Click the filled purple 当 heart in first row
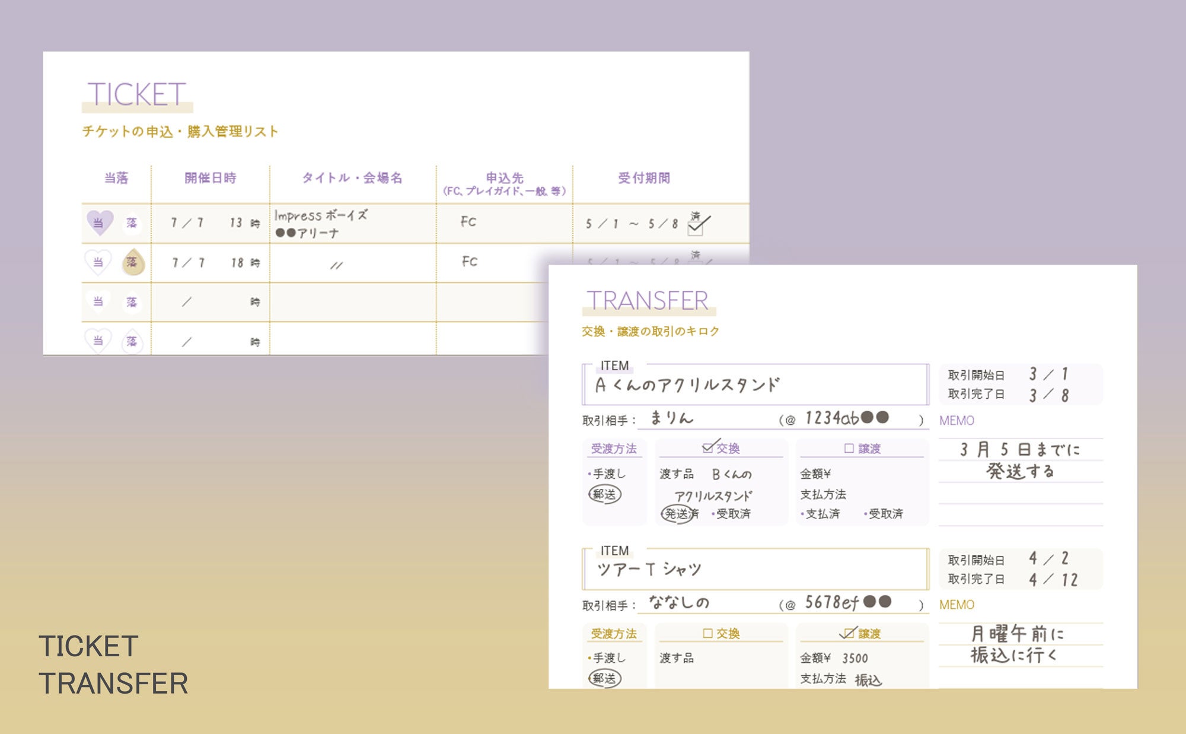Screen dimensions: 1186x734 point(99,223)
